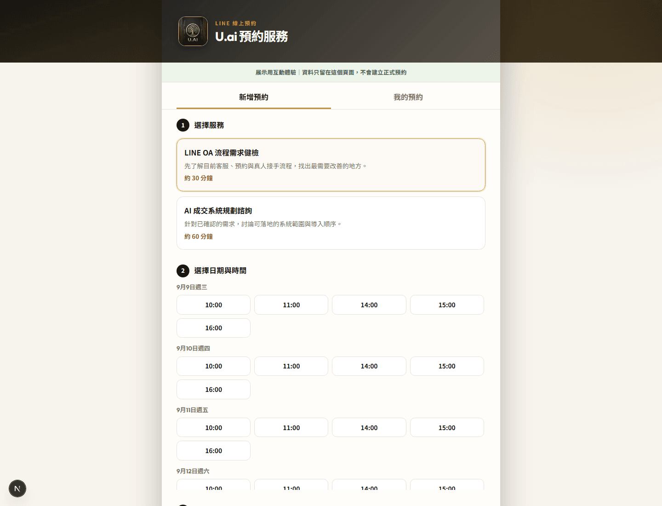This screenshot has height=506, width=662.
Task: Select the LINE OA 流程需求健檢 service card
Action: tap(331, 165)
